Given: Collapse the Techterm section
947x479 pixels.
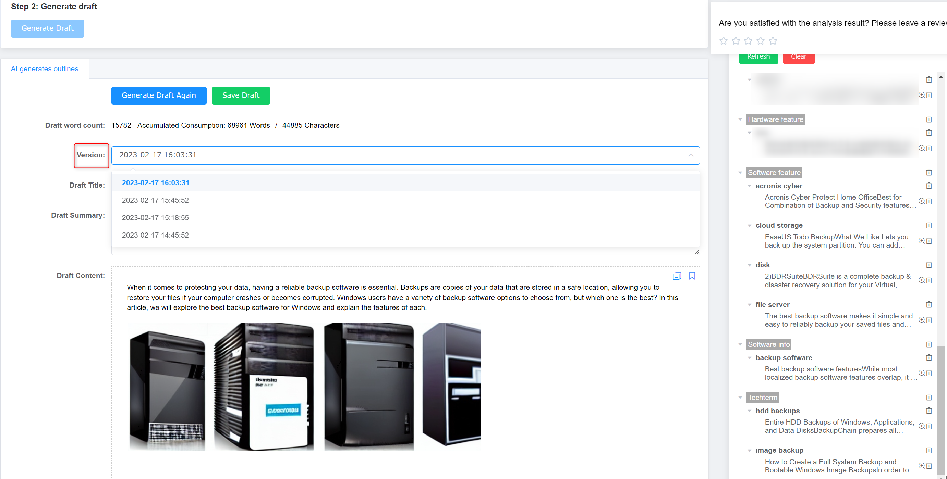Looking at the screenshot, I should tap(740, 398).
